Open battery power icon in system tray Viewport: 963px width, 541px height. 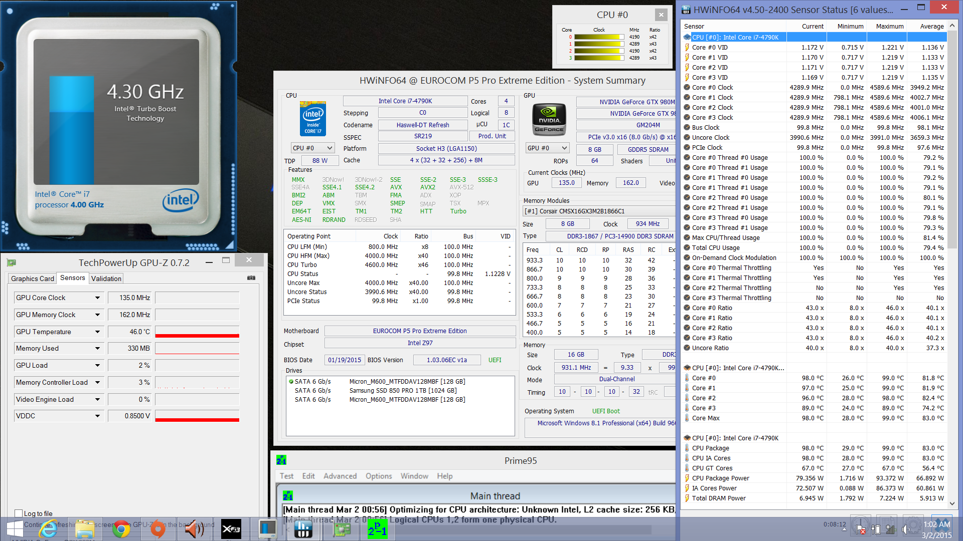(876, 529)
